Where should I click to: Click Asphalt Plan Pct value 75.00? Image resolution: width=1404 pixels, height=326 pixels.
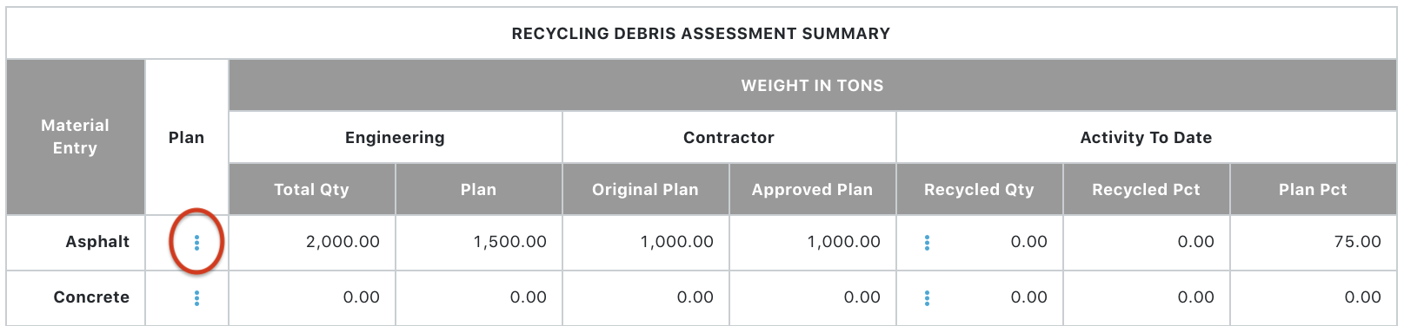click(1357, 242)
